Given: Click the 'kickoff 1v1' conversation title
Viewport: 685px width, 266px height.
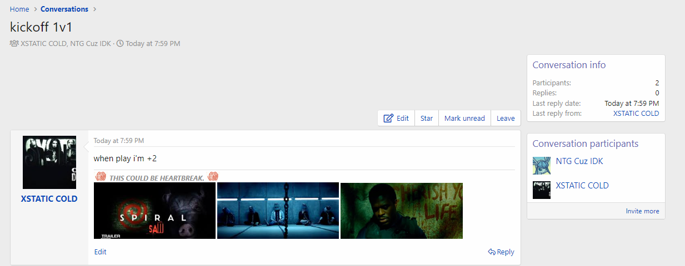Looking at the screenshot, I should pos(41,27).
